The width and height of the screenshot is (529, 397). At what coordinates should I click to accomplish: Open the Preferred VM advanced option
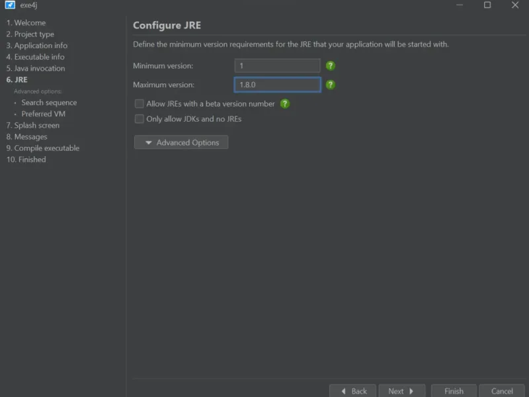click(43, 114)
